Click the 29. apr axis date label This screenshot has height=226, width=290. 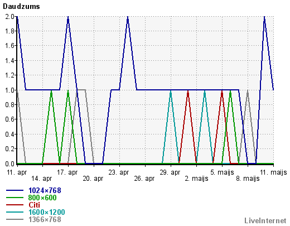[x=170, y=172]
